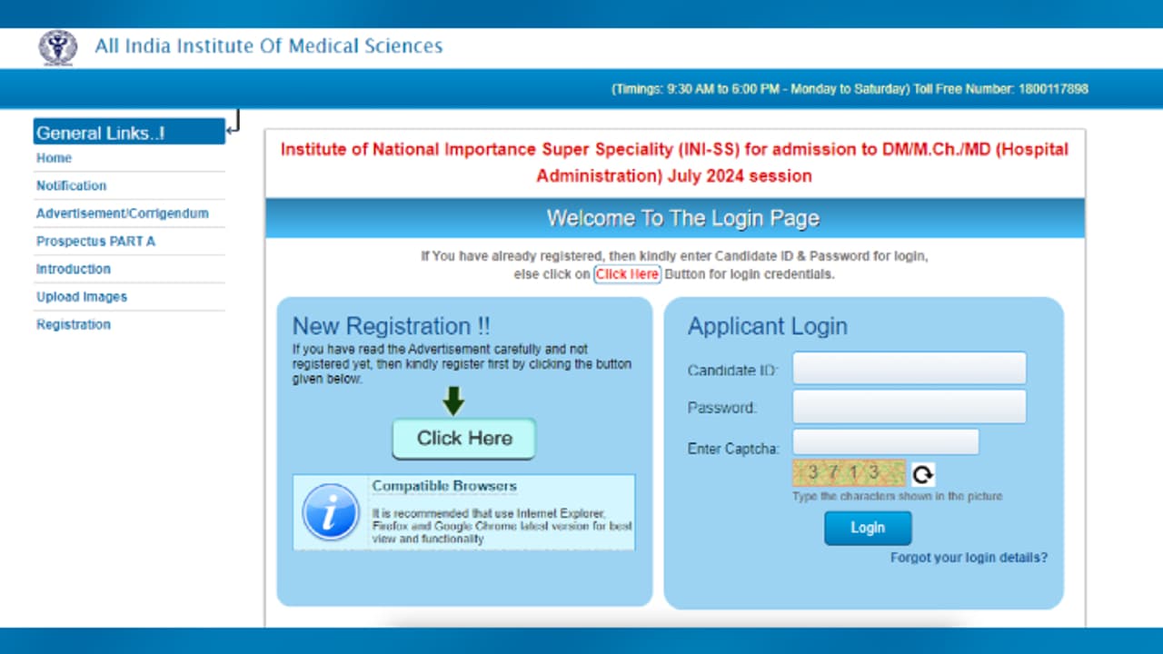Open the Notification link

[x=71, y=185]
